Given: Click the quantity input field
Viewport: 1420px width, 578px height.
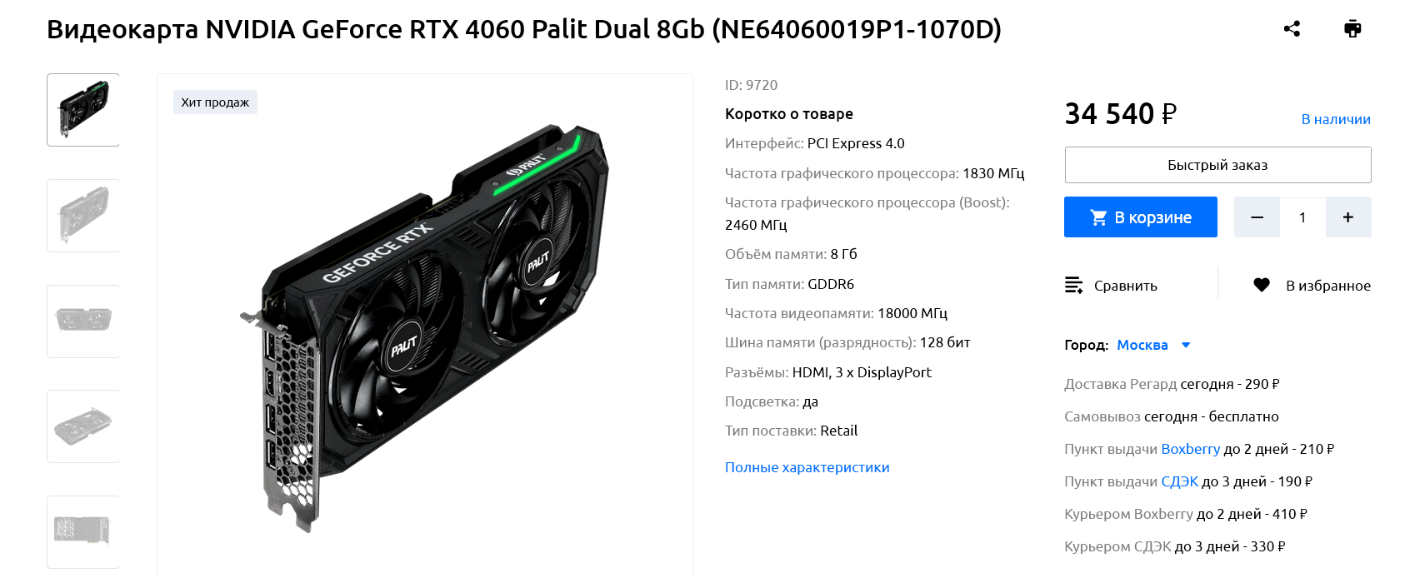Looking at the screenshot, I should [x=1302, y=217].
